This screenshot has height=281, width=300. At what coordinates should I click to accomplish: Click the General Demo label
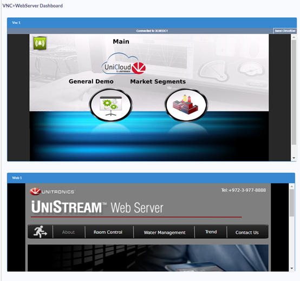pos(91,82)
